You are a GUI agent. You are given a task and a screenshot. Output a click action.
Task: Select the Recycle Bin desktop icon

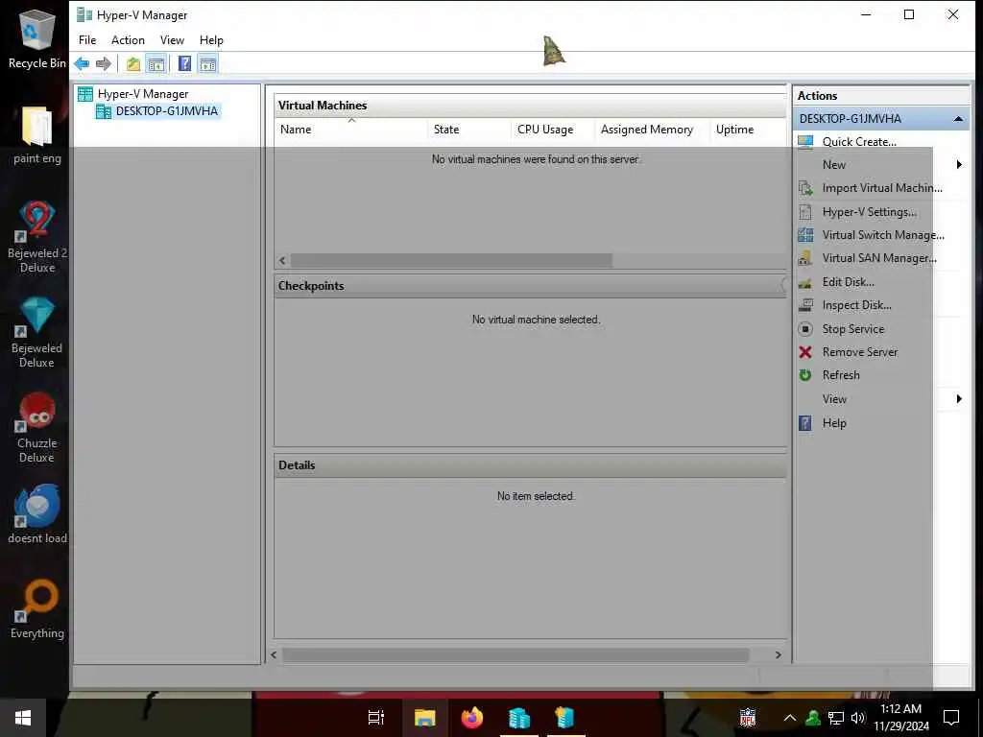pos(36,37)
